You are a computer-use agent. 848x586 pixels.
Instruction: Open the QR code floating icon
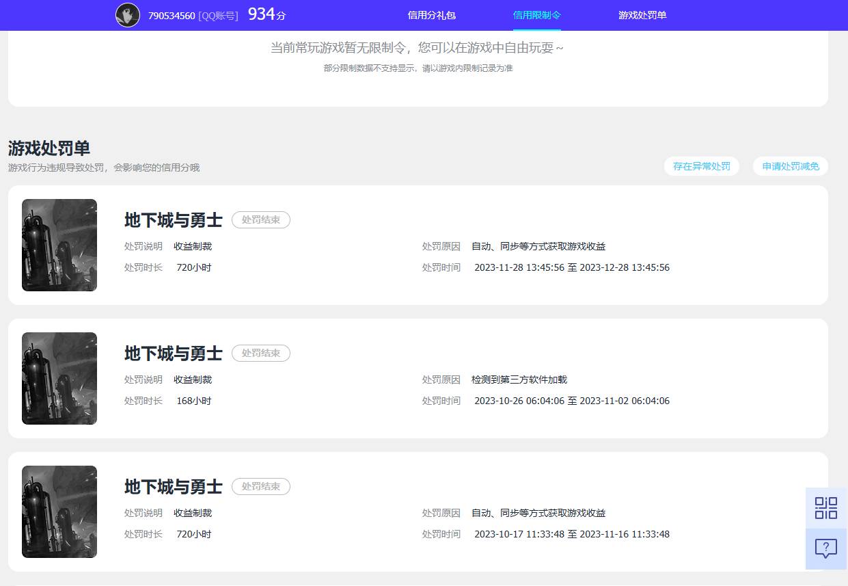pyautogui.click(x=825, y=508)
